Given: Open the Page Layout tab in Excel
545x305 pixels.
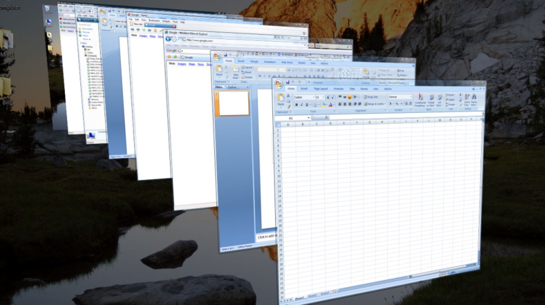Looking at the screenshot, I should point(321,89).
